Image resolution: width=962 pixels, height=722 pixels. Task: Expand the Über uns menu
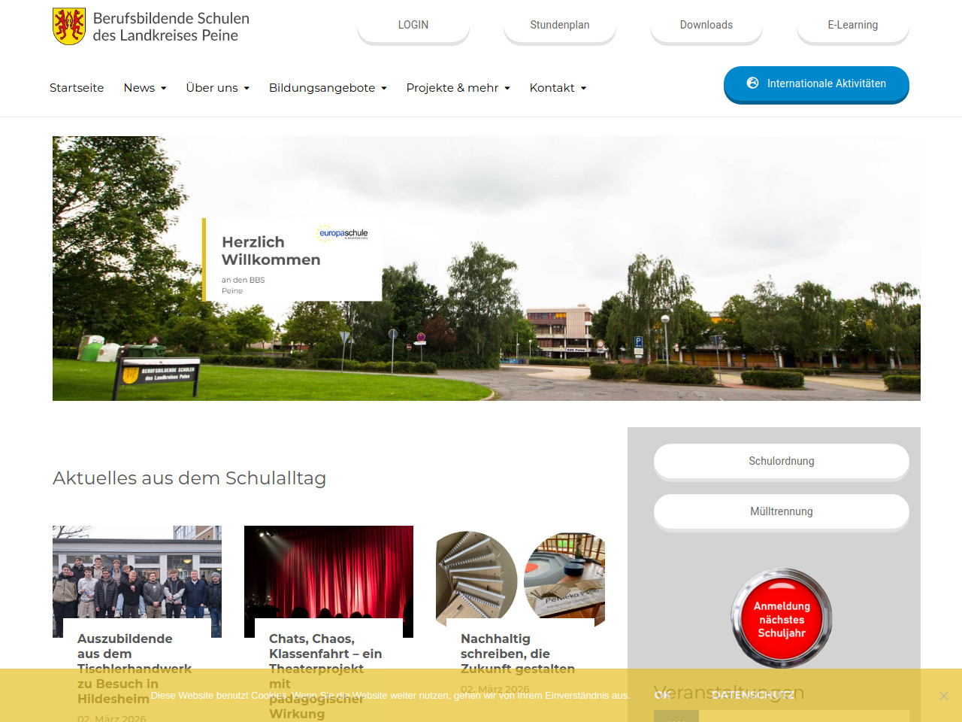[217, 88]
